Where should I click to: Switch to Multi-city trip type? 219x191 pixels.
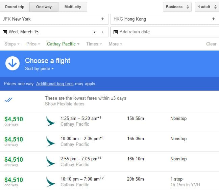[x=73, y=7]
